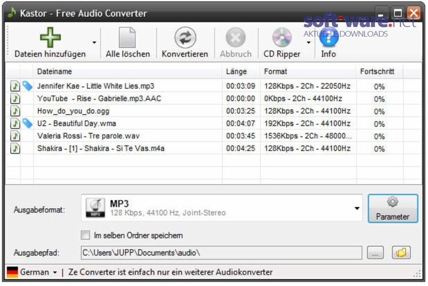
Task: Select Shakira - [1] - Shakira - Si Te Vas.m4a
Action: [101, 149]
